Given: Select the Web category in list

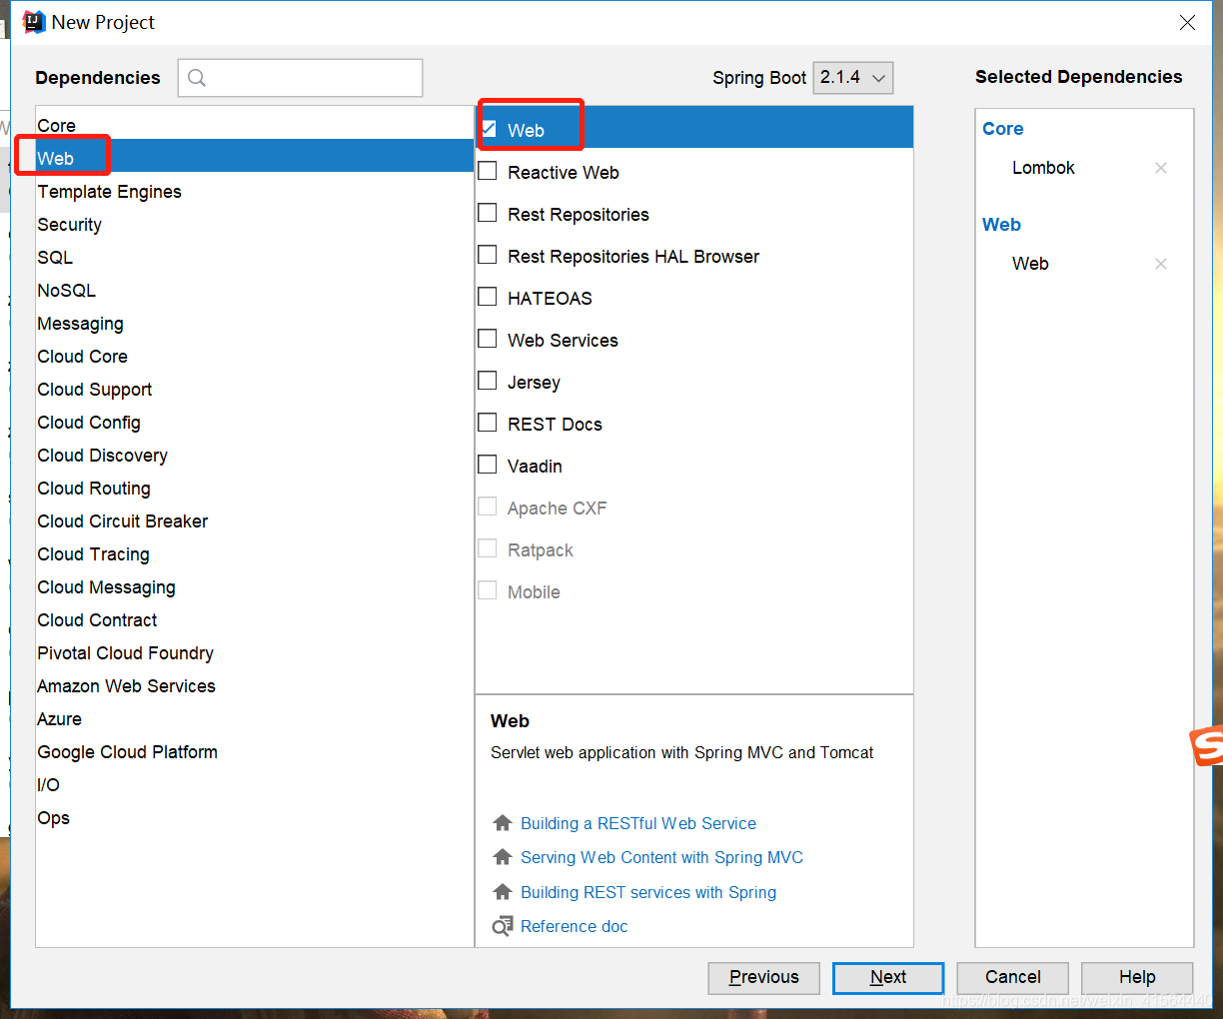Looking at the screenshot, I should pos(255,156).
